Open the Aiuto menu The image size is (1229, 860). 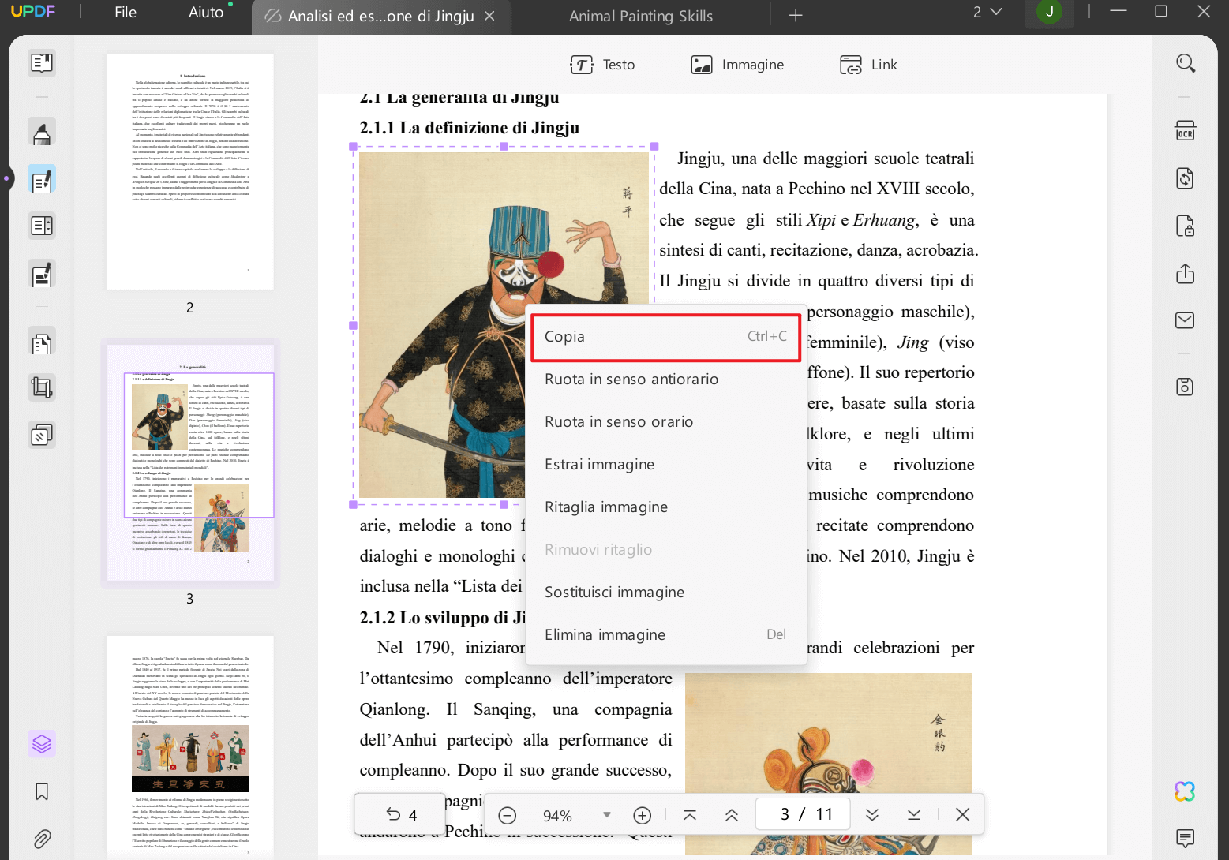click(x=206, y=13)
